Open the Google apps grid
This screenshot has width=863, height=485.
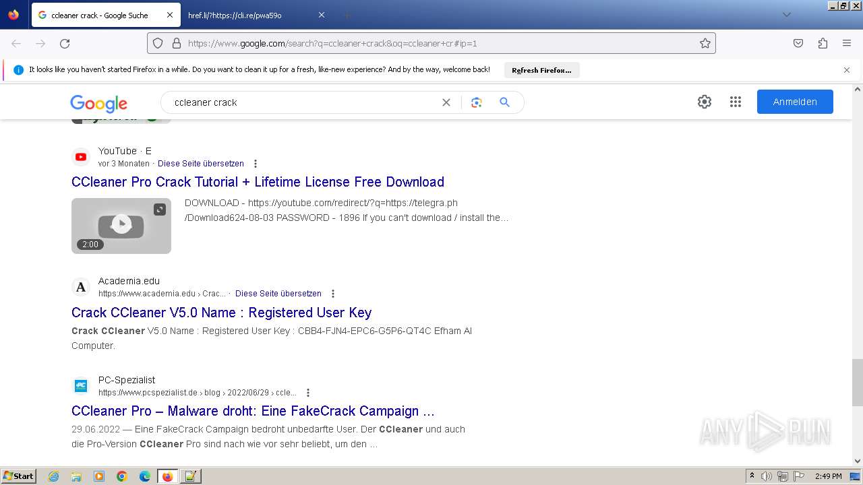pos(736,102)
